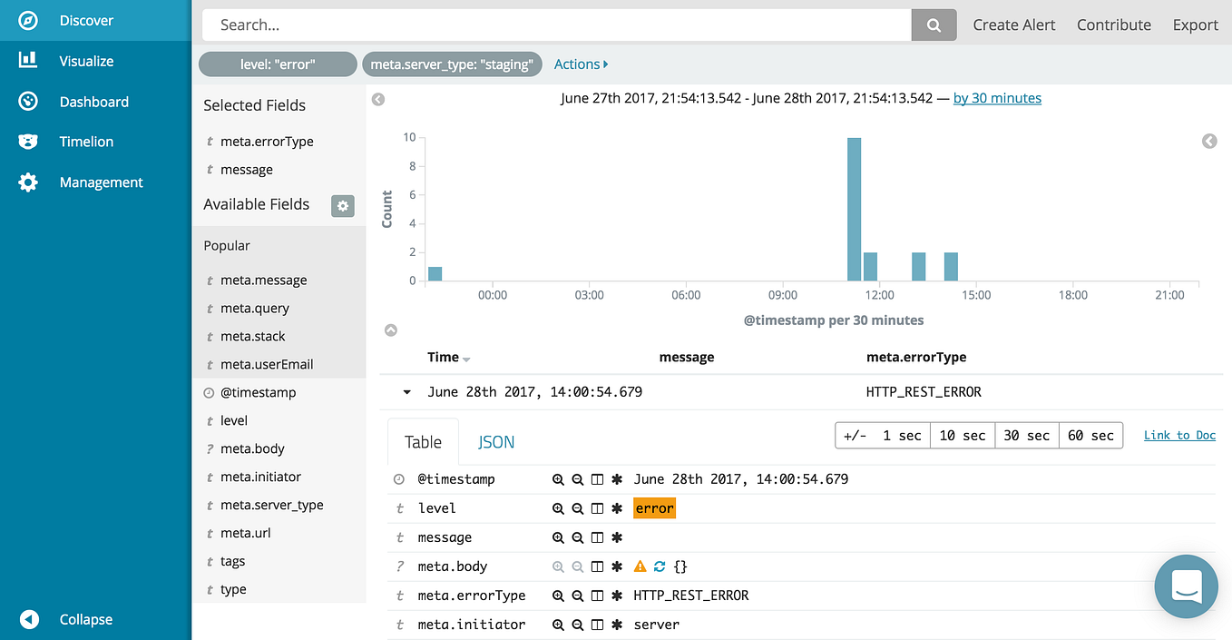The width and height of the screenshot is (1232, 640).
Task: Open the "by 30 minutes" interval link
Action: 997,97
